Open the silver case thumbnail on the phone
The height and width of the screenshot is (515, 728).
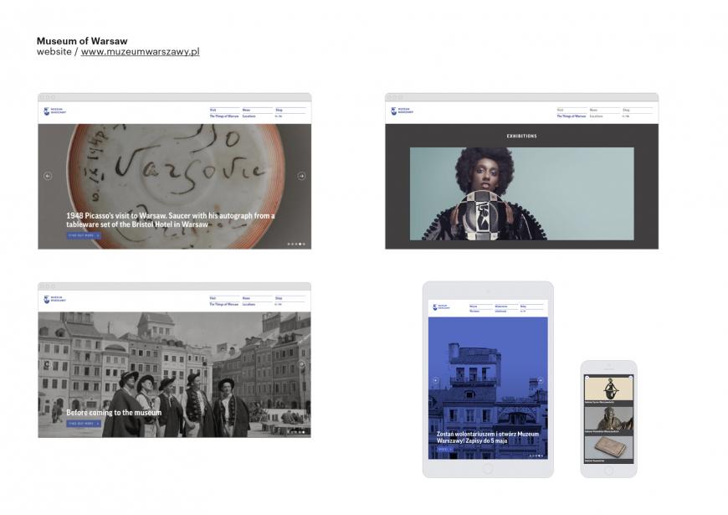click(608, 446)
